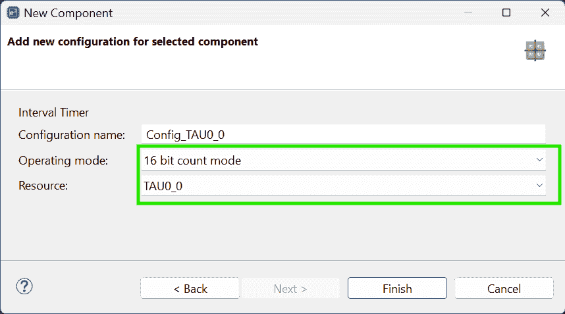The image size is (565, 314).
Task: Click the 'Add new configuration' banner title
Action: (132, 41)
